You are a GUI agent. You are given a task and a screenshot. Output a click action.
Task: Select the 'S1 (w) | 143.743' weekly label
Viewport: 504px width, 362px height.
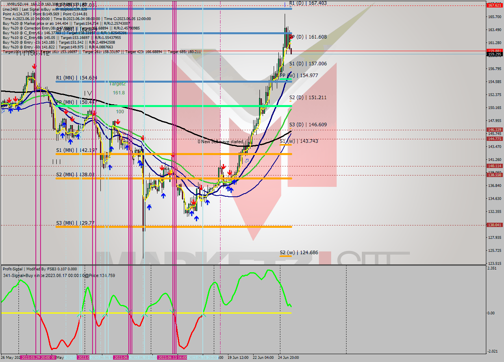click(x=299, y=141)
